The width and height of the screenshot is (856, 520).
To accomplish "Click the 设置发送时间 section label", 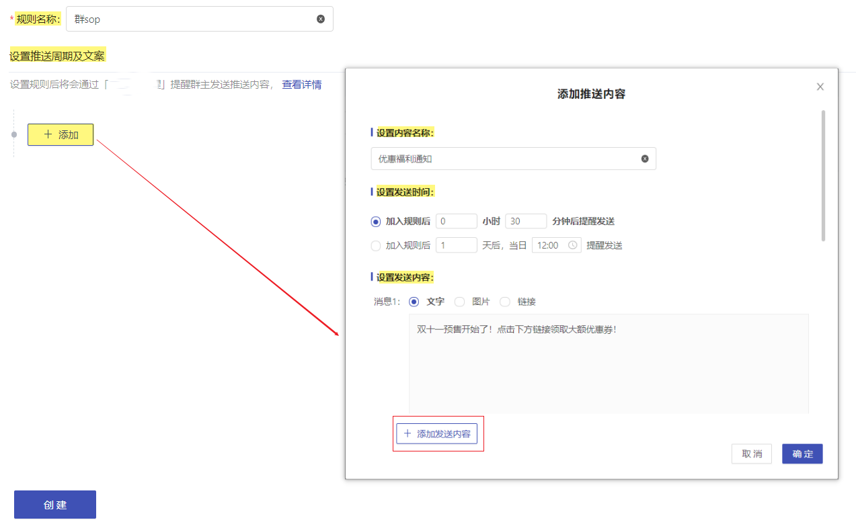I will coord(405,192).
